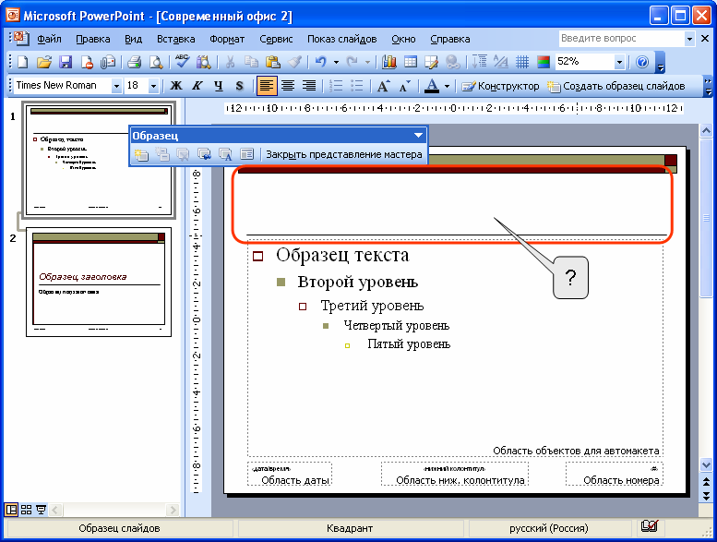This screenshot has width=717, height=542.
Task: Toggle italic formatting (К)
Action: click(197, 86)
